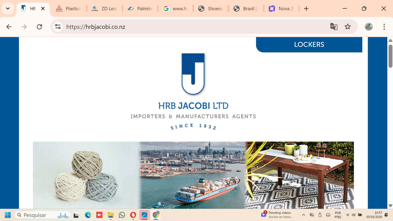
Task: Switch to the Shoesn tab
Action: coord(211,9)
